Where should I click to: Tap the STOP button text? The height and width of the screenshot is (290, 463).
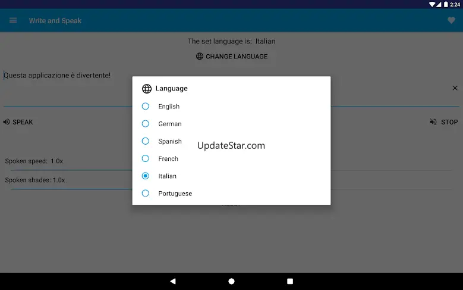pyautogui.click(x=449, y=122)
